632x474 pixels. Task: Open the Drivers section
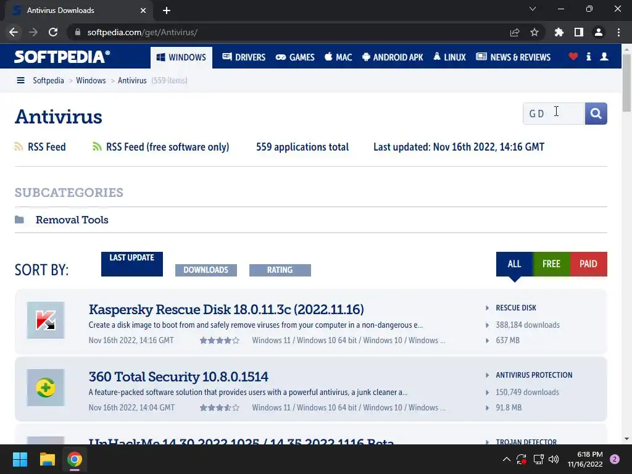[244, 57]
